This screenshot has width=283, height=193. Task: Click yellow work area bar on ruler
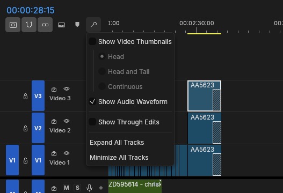(x=204, y=34)
